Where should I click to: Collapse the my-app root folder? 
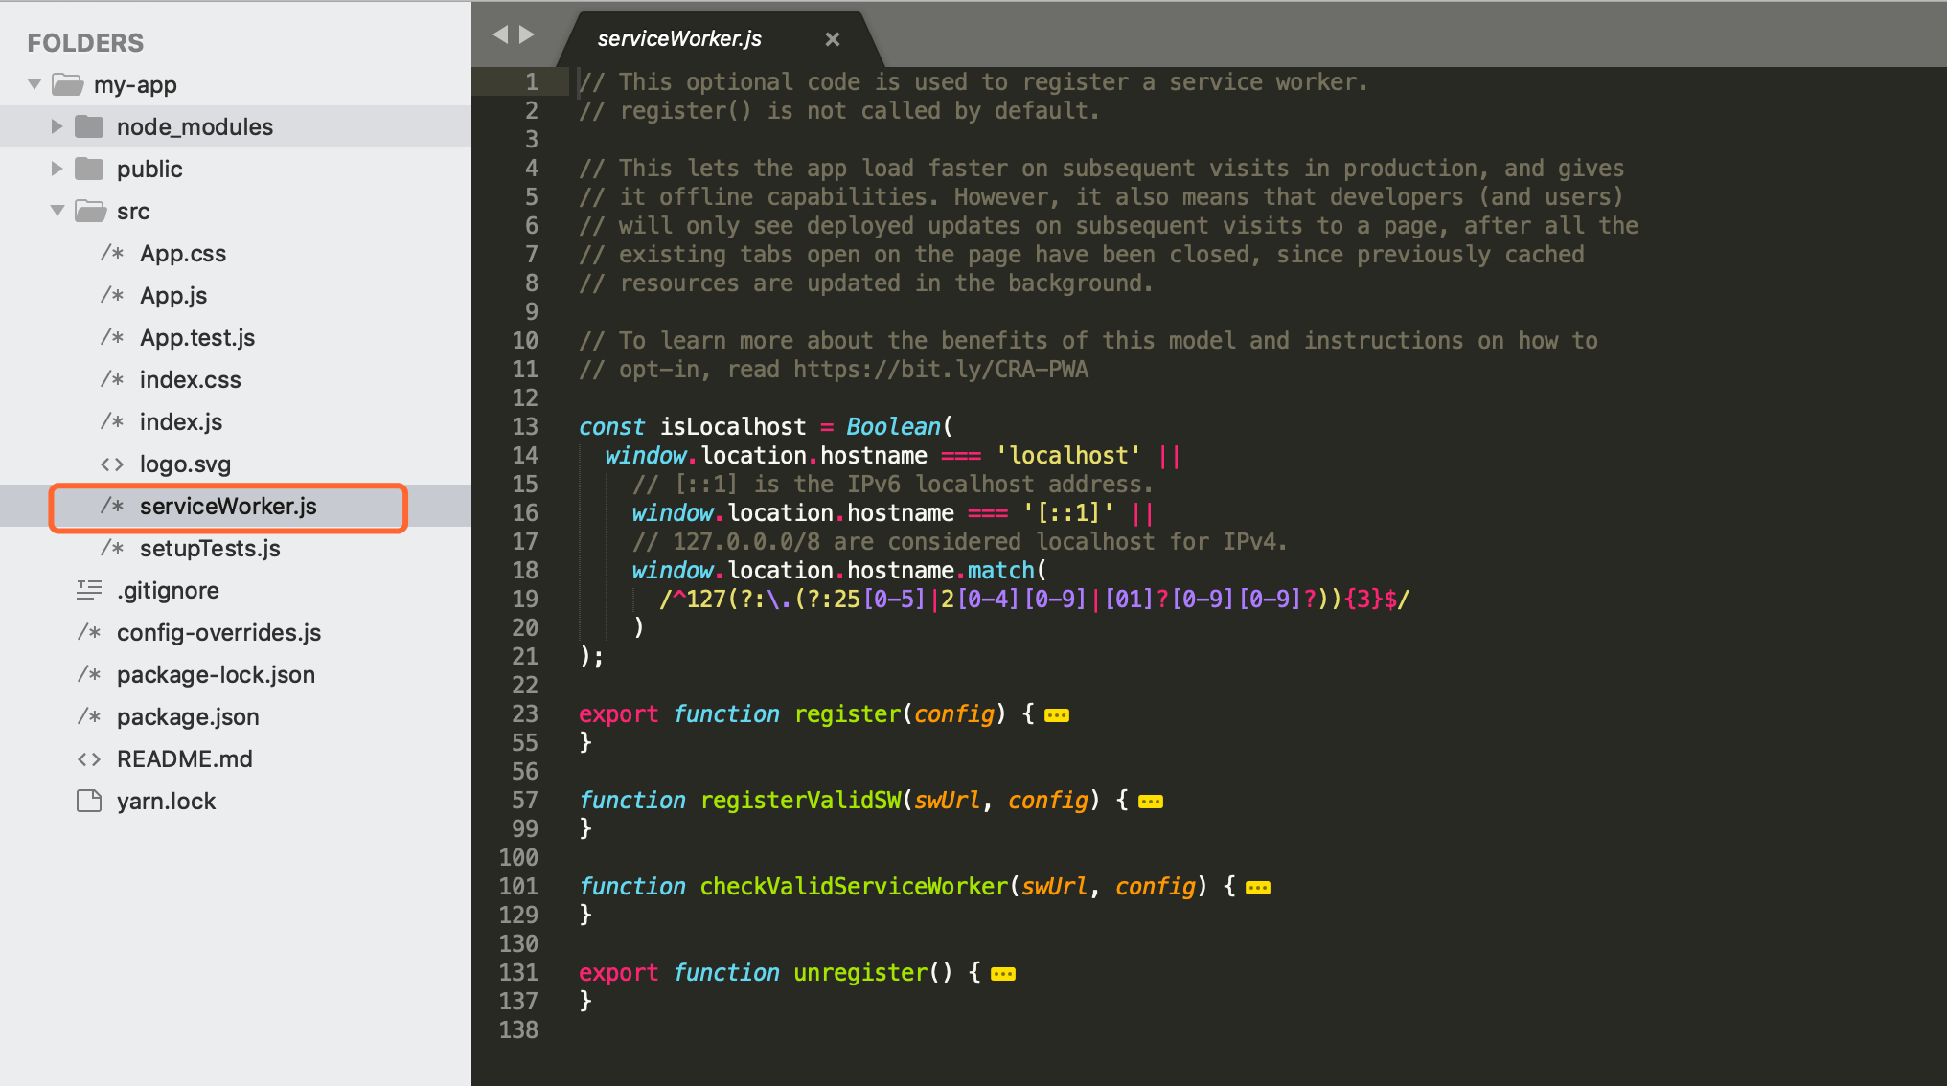[34, 84]
